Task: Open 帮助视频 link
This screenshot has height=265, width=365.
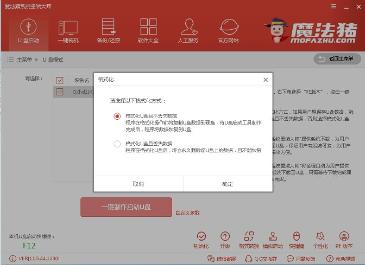Action: point(341,258)
